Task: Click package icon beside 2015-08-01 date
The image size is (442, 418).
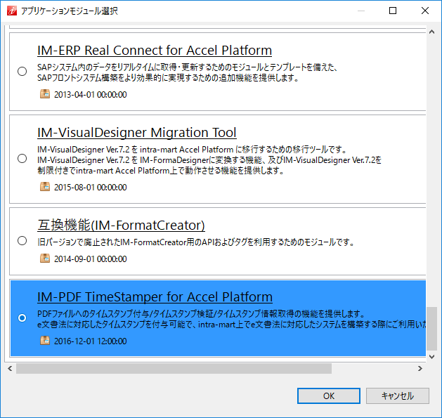Action: [45, 187]
